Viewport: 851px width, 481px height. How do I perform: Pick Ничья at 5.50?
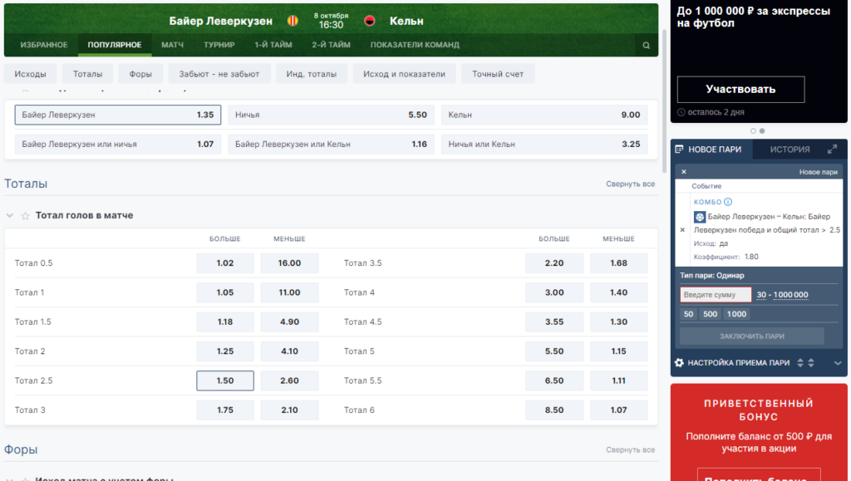[x=331, y=115]
